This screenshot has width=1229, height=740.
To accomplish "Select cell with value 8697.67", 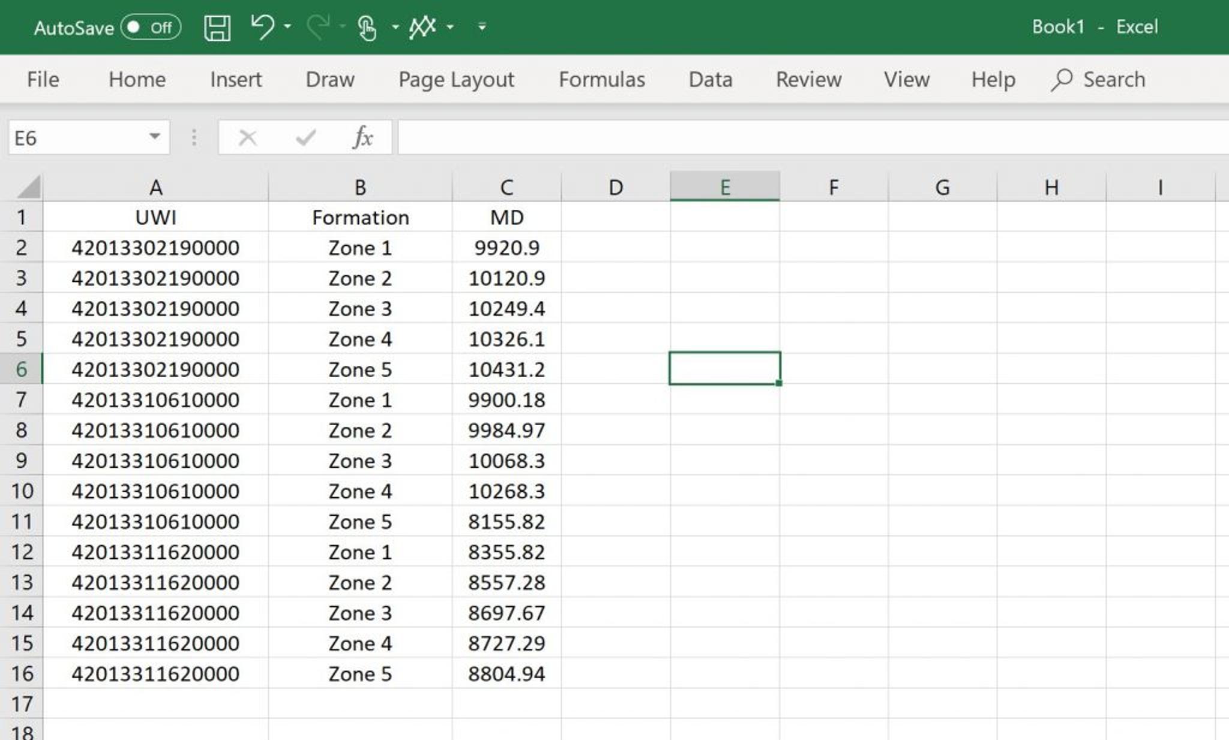I will coord(507,613).
